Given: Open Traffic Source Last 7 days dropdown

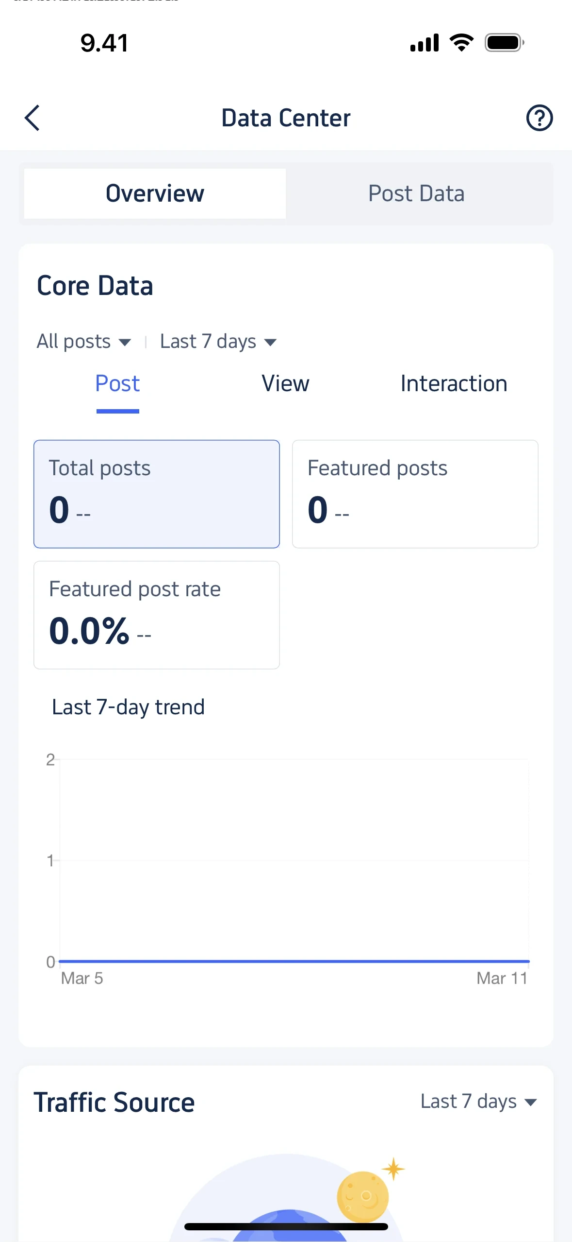Looking at the screenshot, I should (479, 1101).
